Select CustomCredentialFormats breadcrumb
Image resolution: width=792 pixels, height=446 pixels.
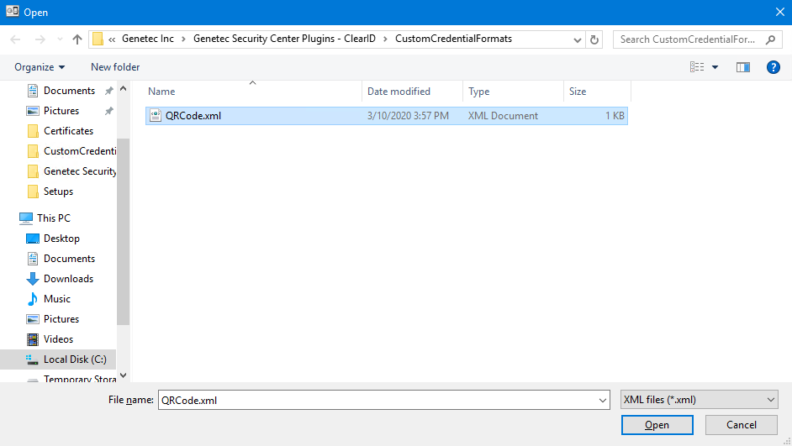pyautogui.click(x=453, y=39)
